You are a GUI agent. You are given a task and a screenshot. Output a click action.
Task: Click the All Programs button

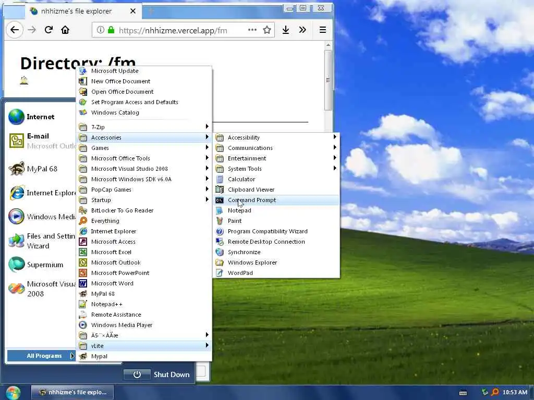click(41, 356)
